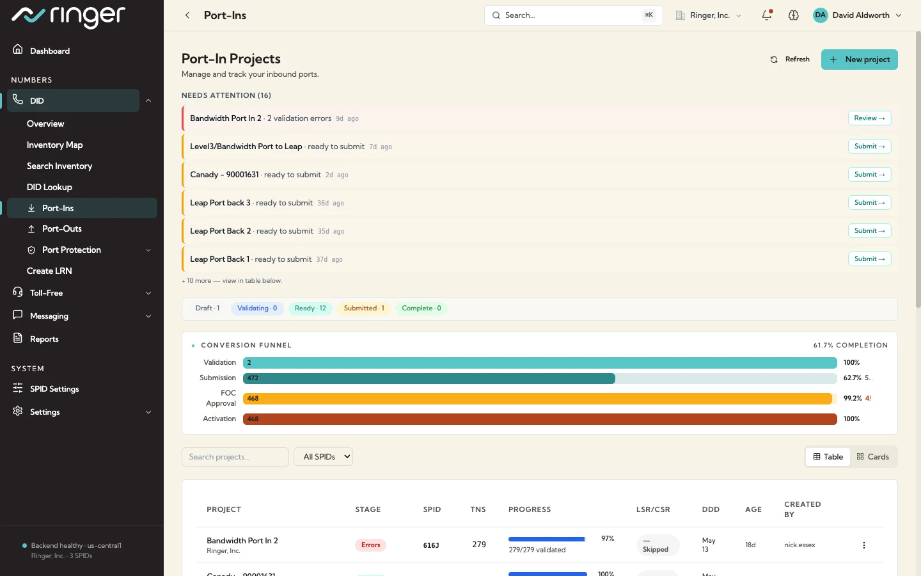
Task: Click the Settings gear icon
Action: (x=18, y=411)
